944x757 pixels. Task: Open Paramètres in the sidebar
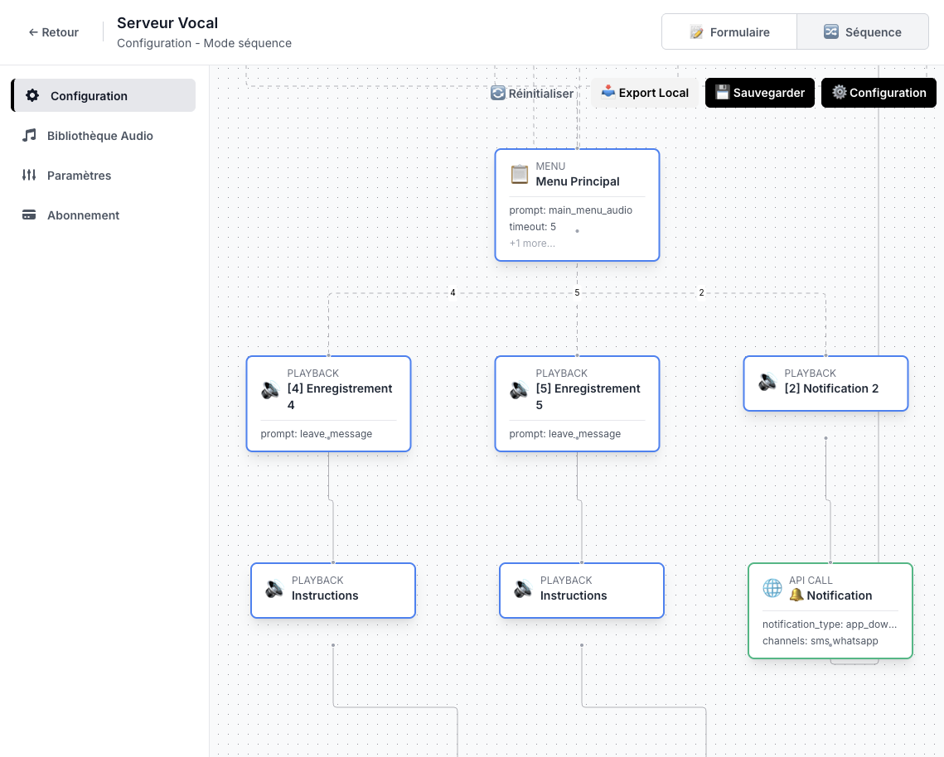[104, 175]
